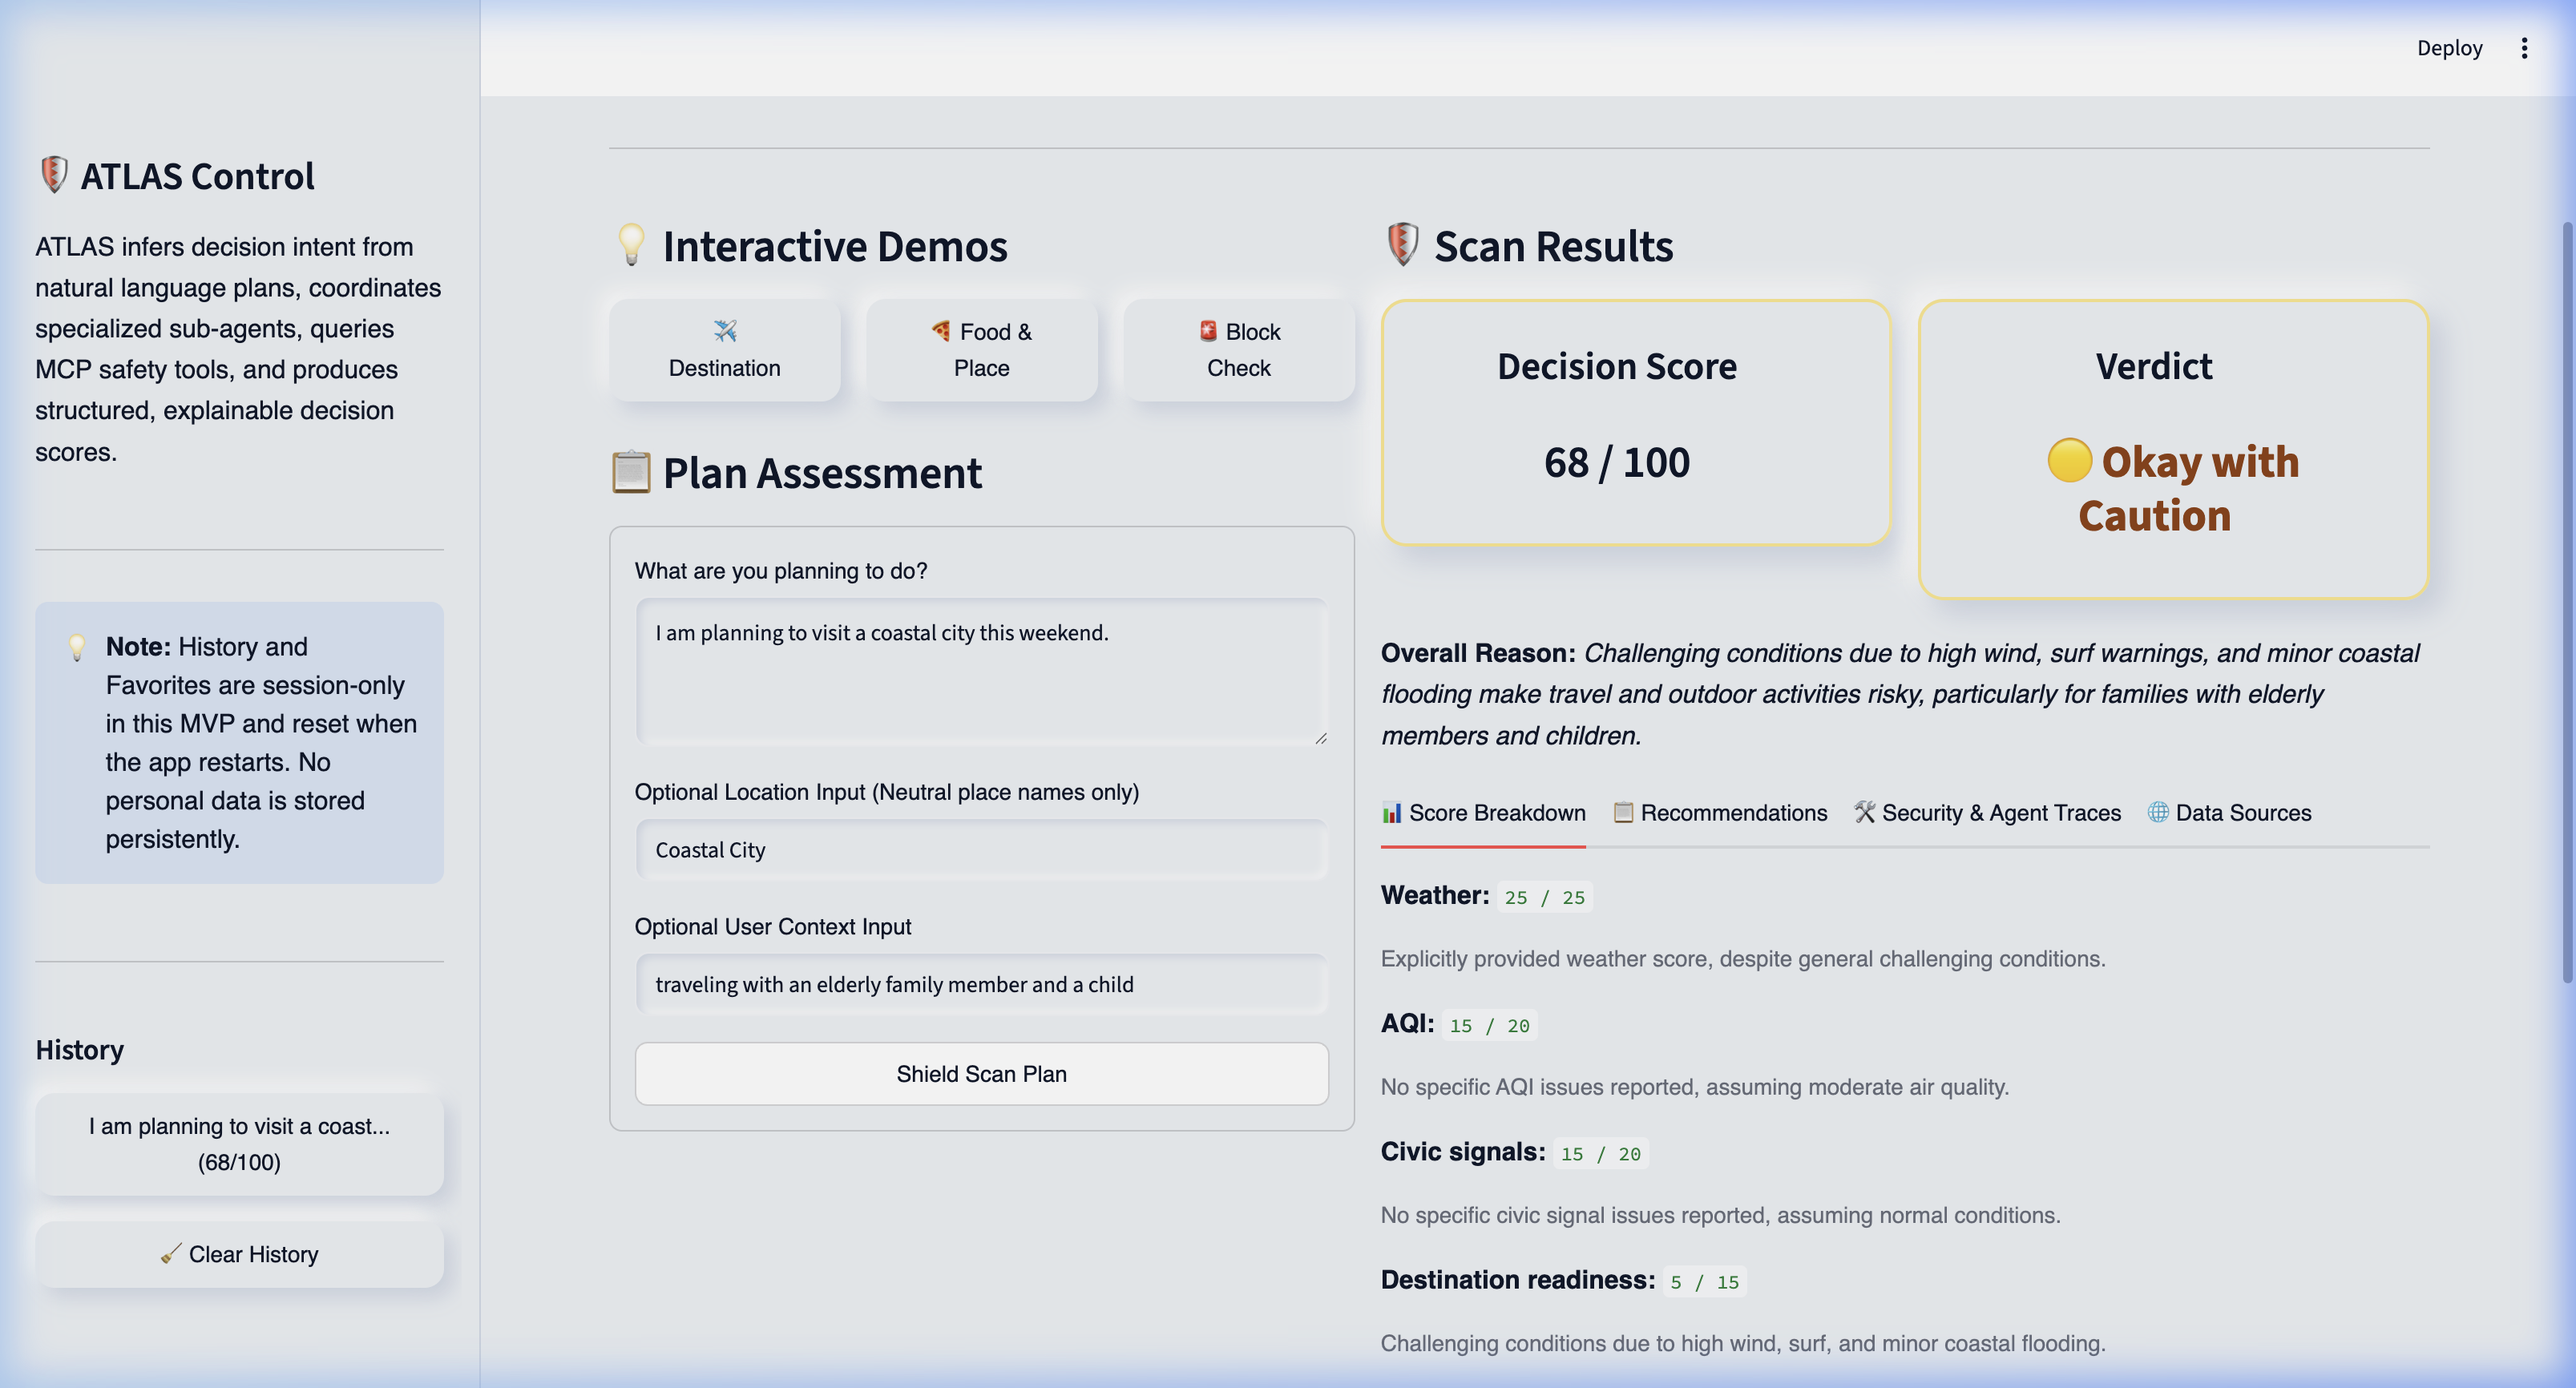2576x1388 pixels.
Task: Click the bar chart icon on Score Breakdown tab
Action: coord(1391,812)
